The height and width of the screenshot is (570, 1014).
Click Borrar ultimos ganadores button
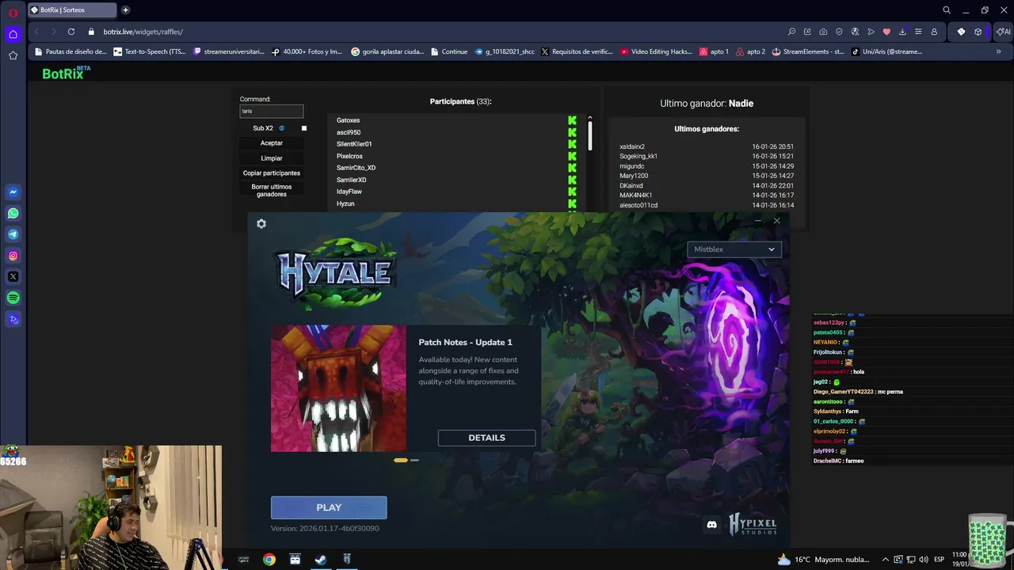(x=272, y=191)
